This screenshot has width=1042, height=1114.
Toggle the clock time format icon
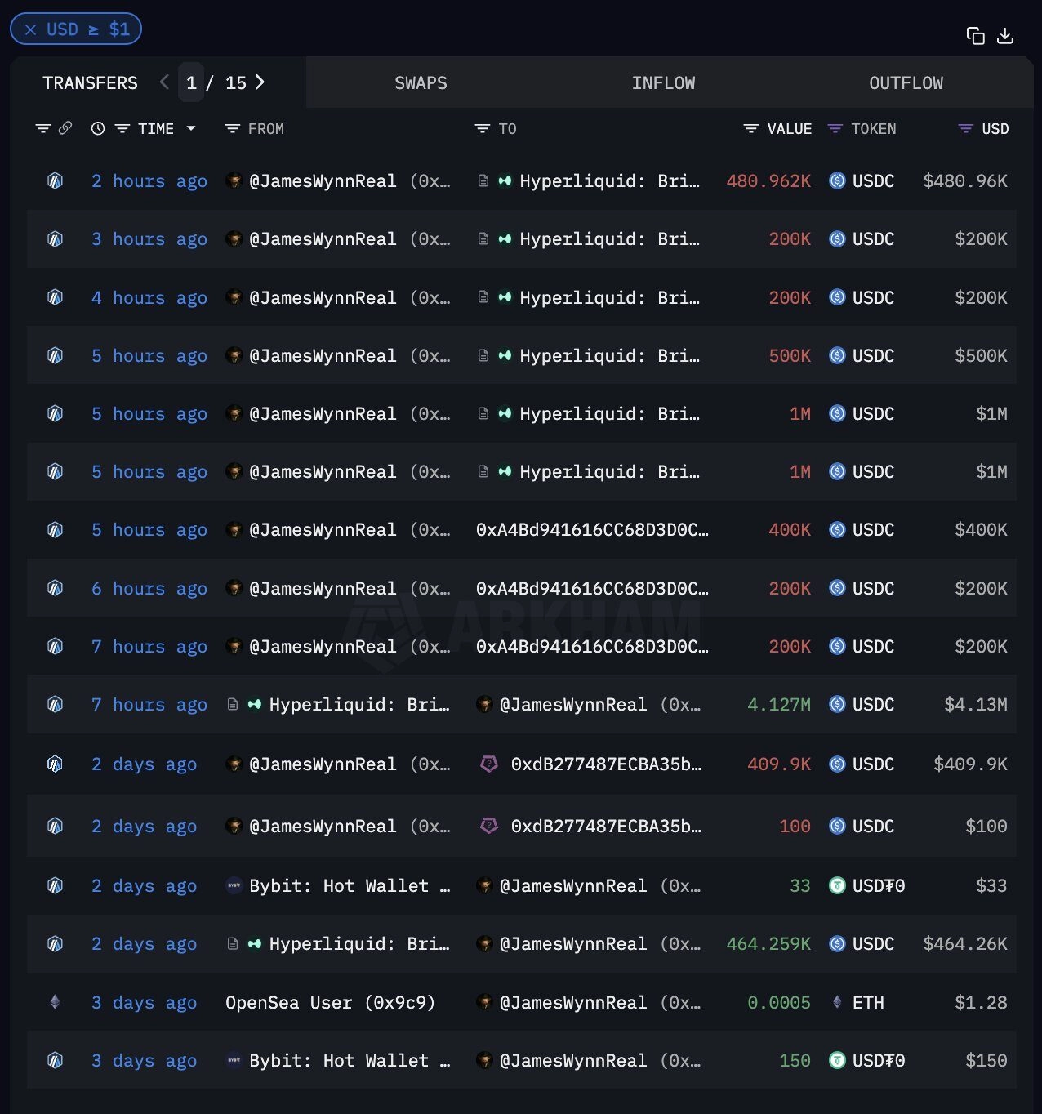98,128
